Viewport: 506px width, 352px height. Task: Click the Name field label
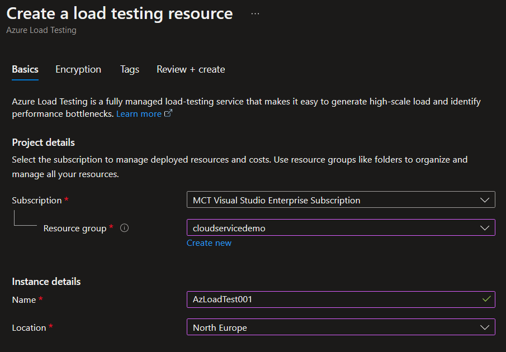tap(24, 300)
